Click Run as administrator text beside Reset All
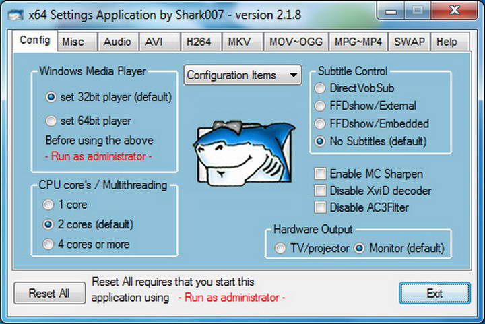The height and width of the screenshot is (324, 485). [232, 298]
